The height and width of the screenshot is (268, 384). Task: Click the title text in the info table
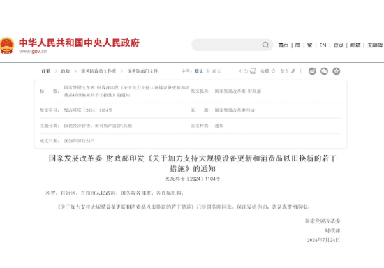[x=126, y=91]
